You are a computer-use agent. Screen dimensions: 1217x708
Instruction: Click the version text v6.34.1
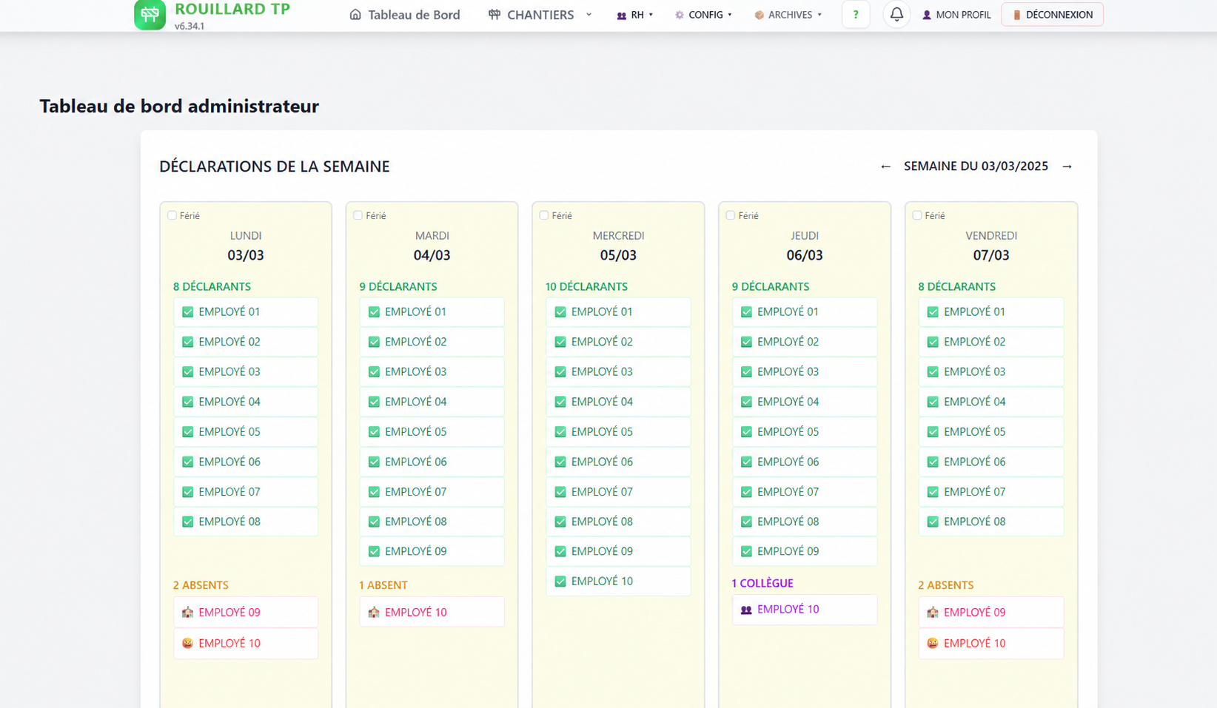(x=190, y=26)
